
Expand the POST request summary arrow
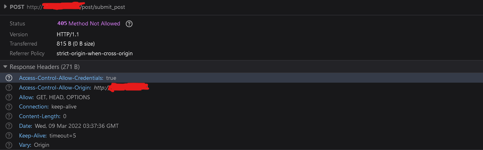pos(5,6)
